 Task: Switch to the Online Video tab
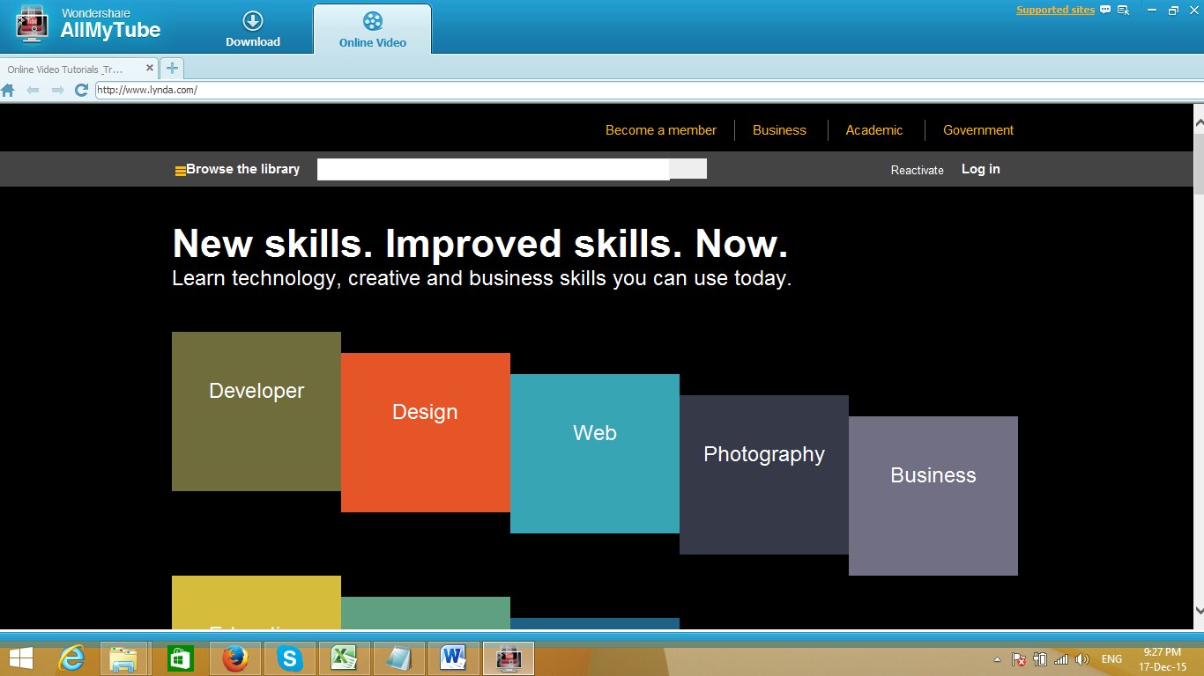tap(373, 29)
